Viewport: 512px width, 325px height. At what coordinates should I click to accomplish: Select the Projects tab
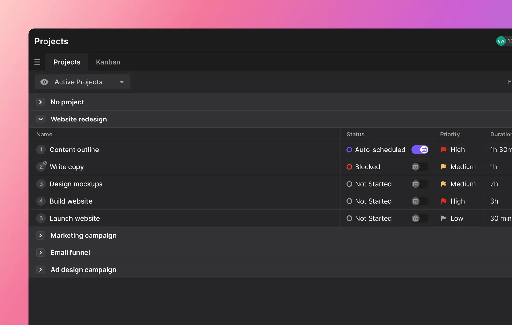pos(67,62)
